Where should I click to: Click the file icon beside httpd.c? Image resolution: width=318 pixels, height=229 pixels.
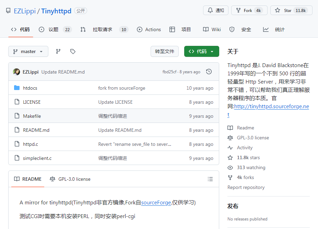17,144
